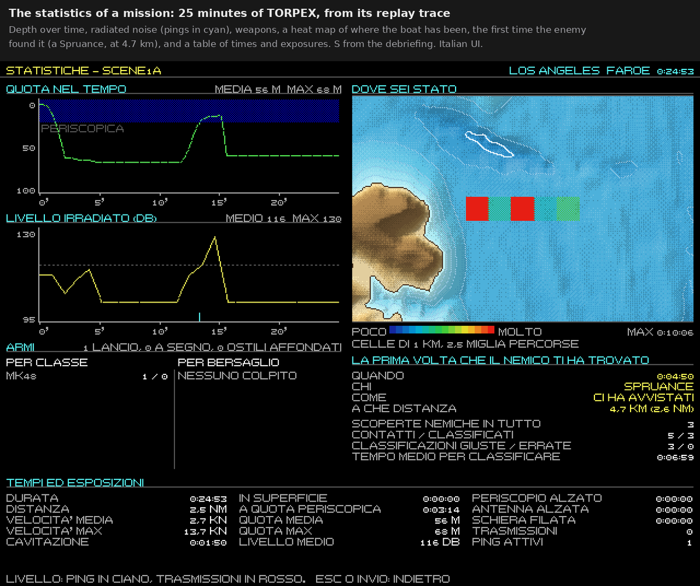Click the 130 dB peak of the yellow curve
The width and height of the screenshot is (700, 586).
click(x=215, y=237)
